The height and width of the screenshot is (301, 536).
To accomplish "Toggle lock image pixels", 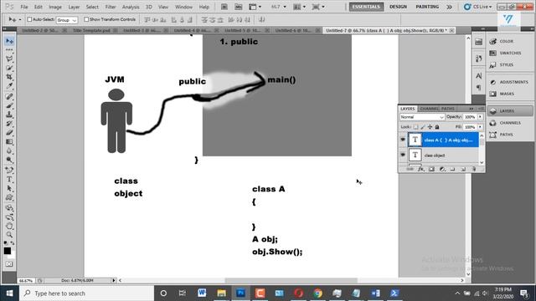I will point(423,127).
